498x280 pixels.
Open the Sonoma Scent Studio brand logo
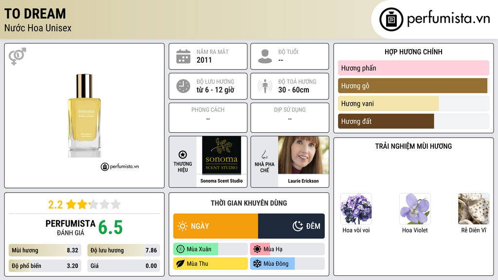coord(221,155)
